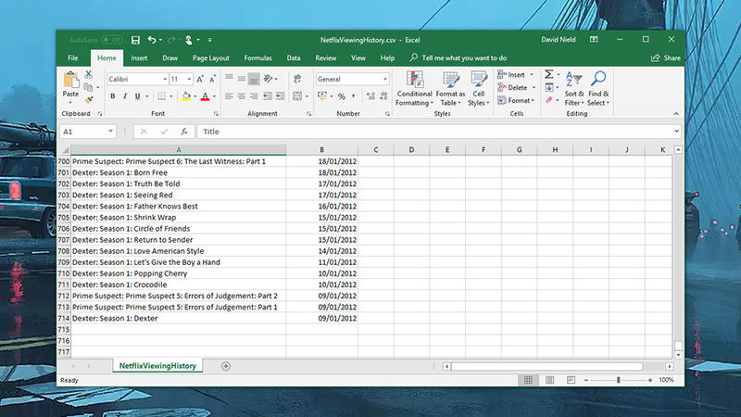Click the AutoSum sigma icon
Image resolution: width=741 pixels, height=417 pixels.
(x=548, y=74)
